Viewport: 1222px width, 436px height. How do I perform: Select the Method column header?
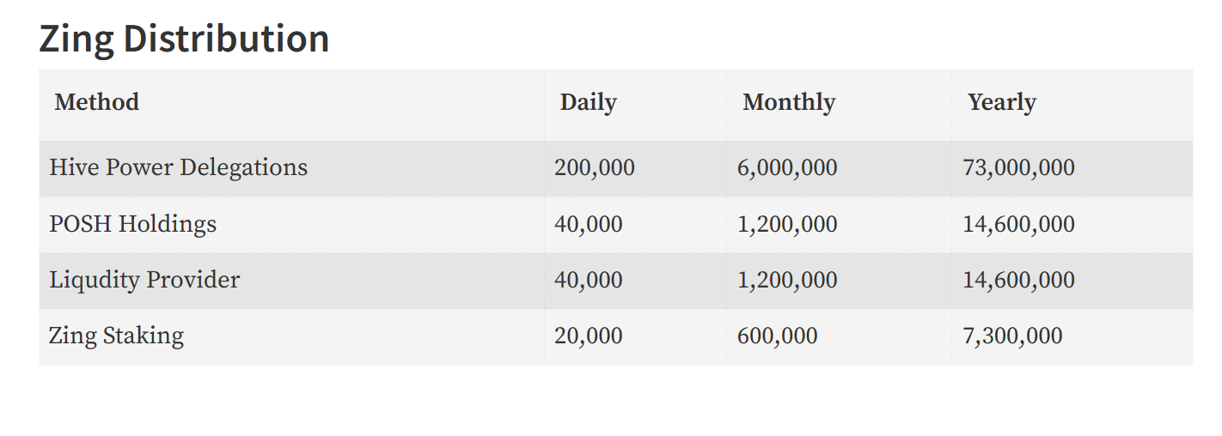pyautogui.click(x=96, y=102)
